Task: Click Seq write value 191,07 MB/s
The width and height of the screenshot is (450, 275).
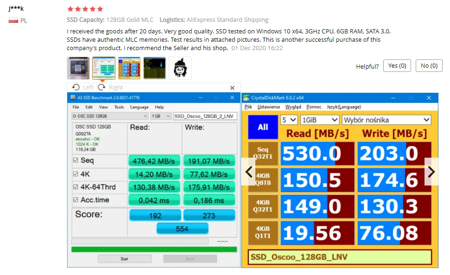Action: point(209,161)
